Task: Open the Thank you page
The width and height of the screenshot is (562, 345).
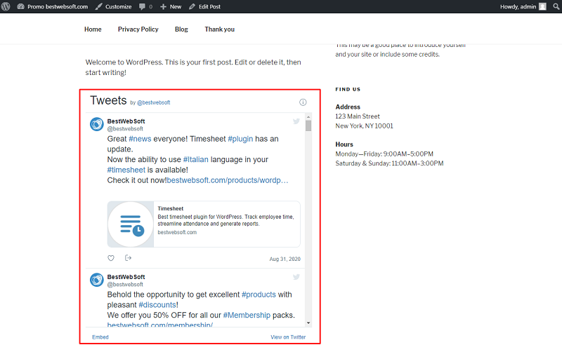Action: pyautogui.click(x=219, y=29)
